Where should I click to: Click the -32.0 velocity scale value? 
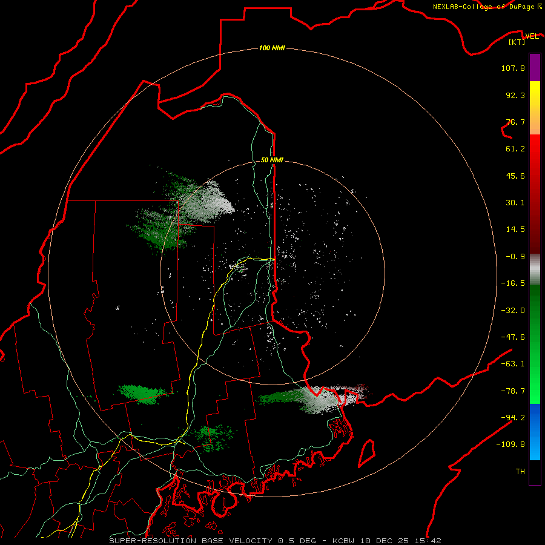point(513,311)
